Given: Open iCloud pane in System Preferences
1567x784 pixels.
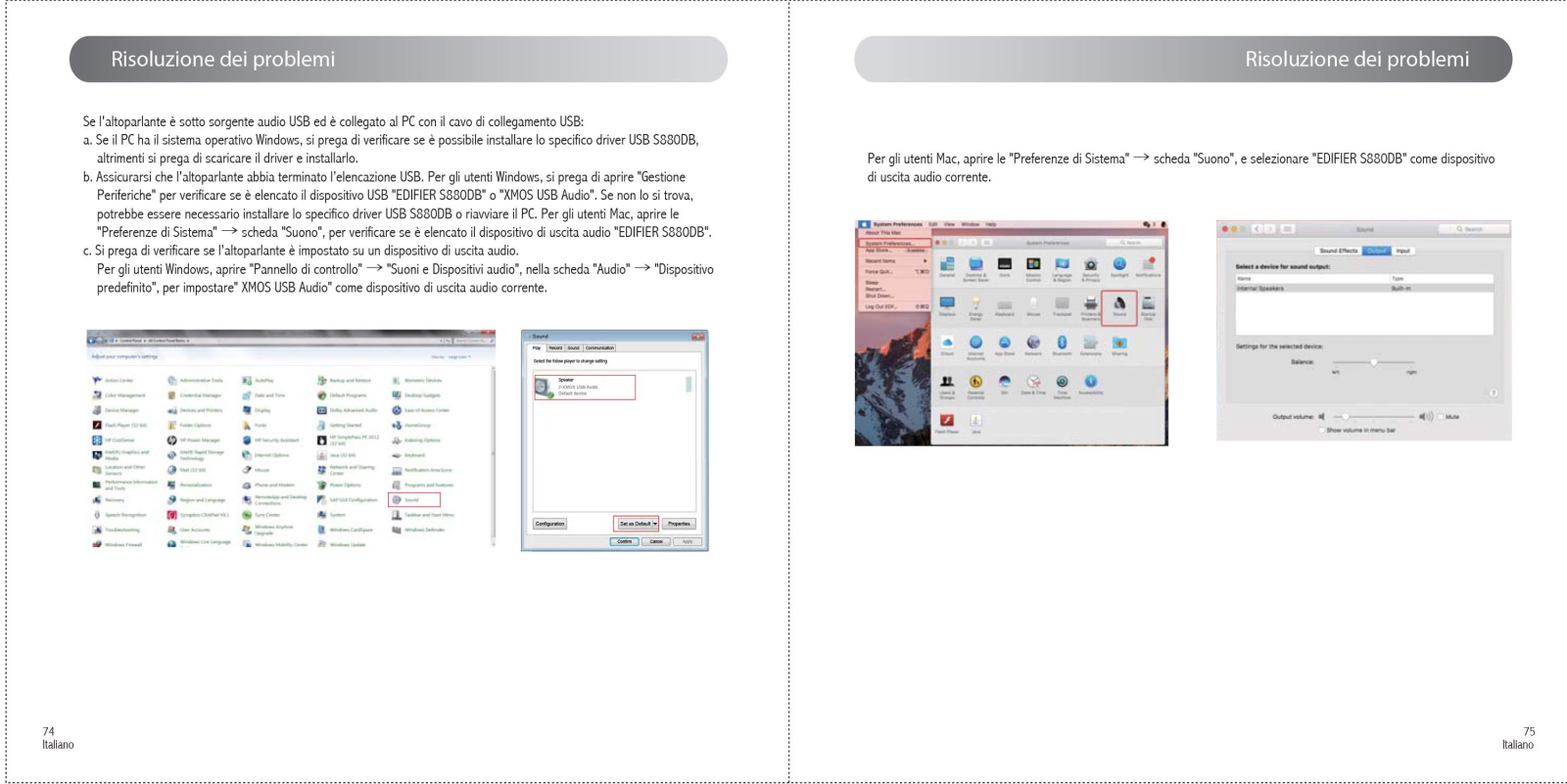Looking at the screenshot, I should point(947,345).
